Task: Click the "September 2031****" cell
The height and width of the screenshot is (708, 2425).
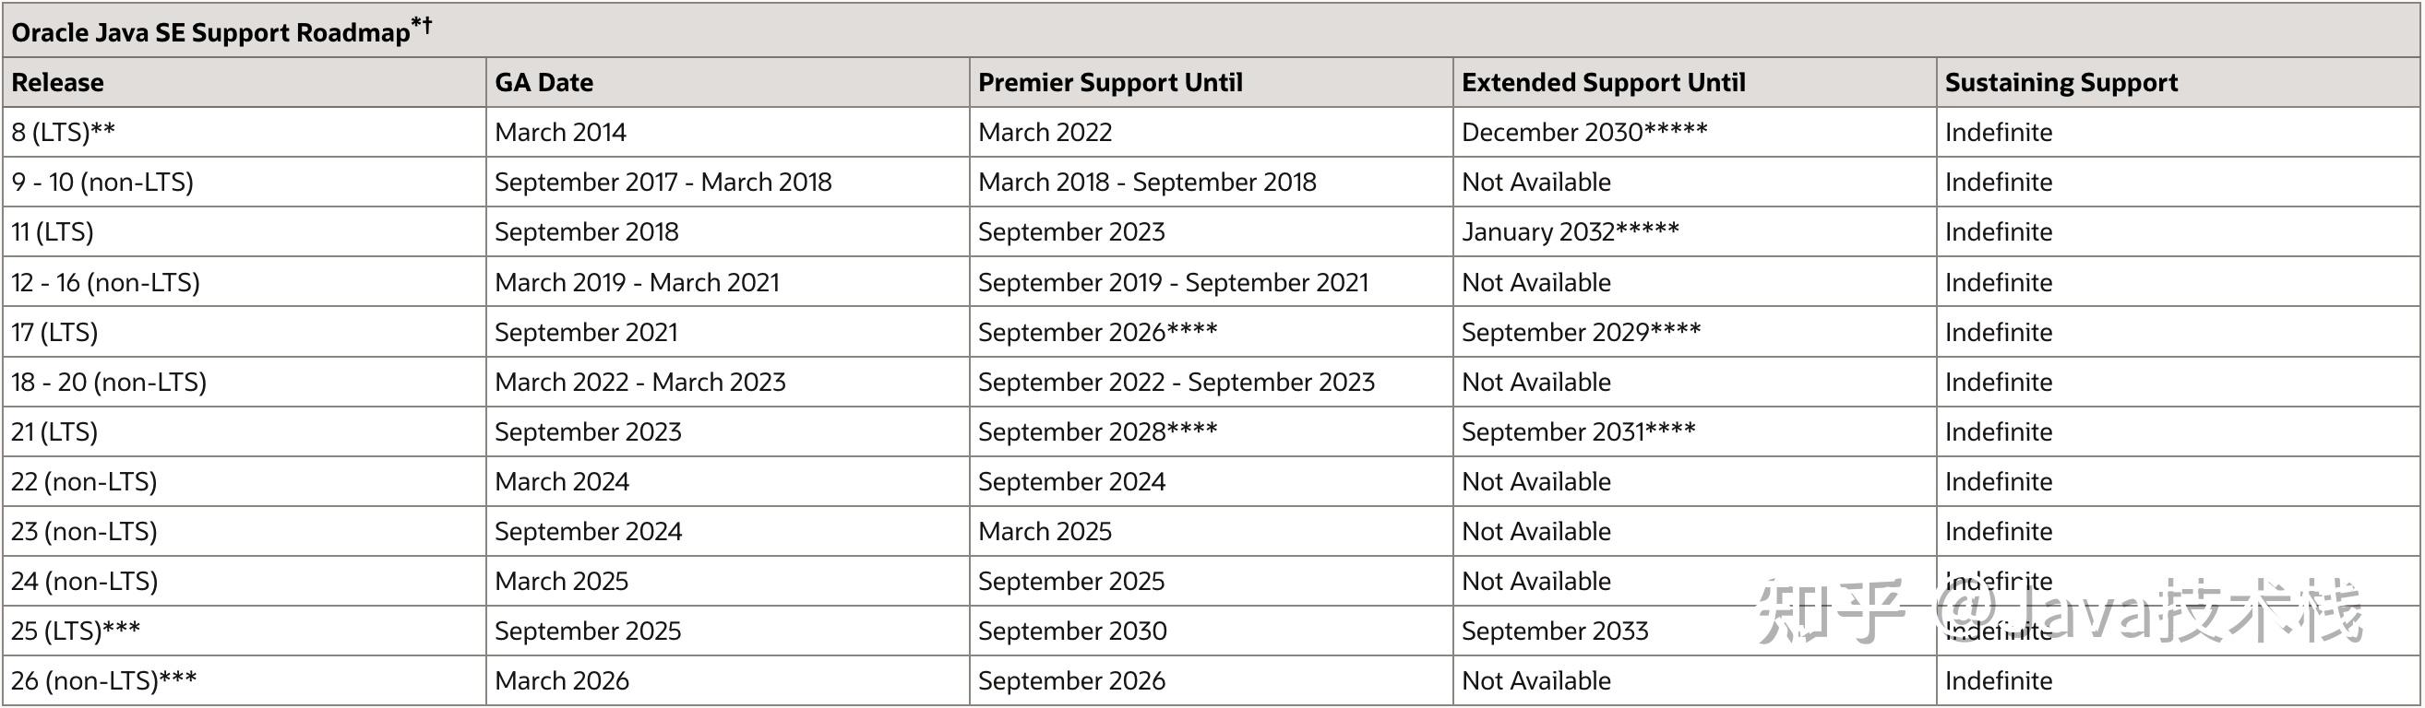Action: coord(1578,431)
